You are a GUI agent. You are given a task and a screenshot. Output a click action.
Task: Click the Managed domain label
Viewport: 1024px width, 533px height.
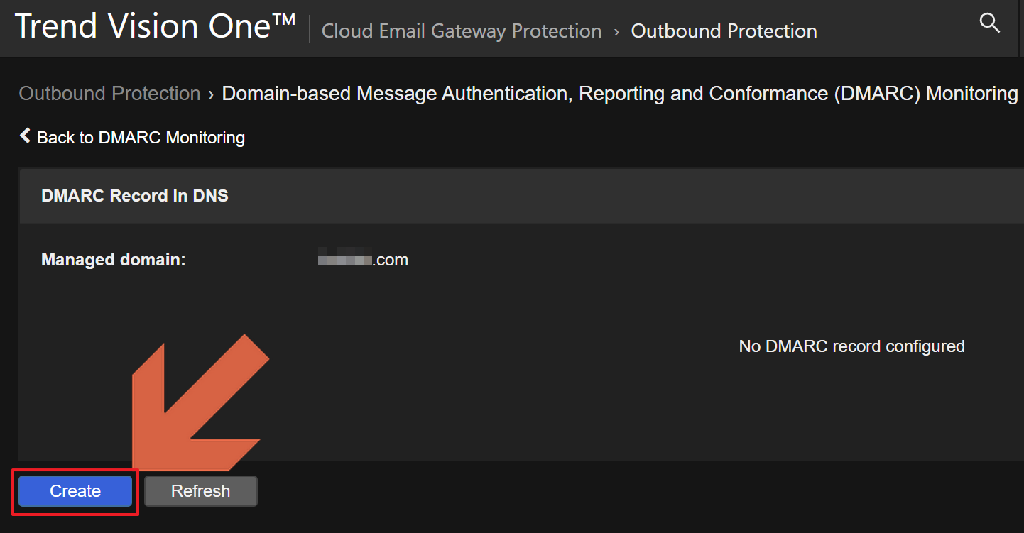[113, 260]
